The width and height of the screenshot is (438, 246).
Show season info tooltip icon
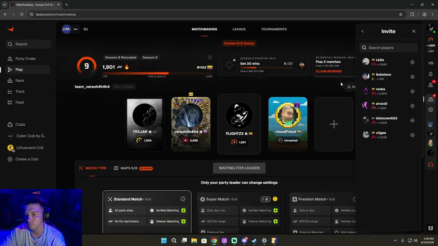pos(210,57)
